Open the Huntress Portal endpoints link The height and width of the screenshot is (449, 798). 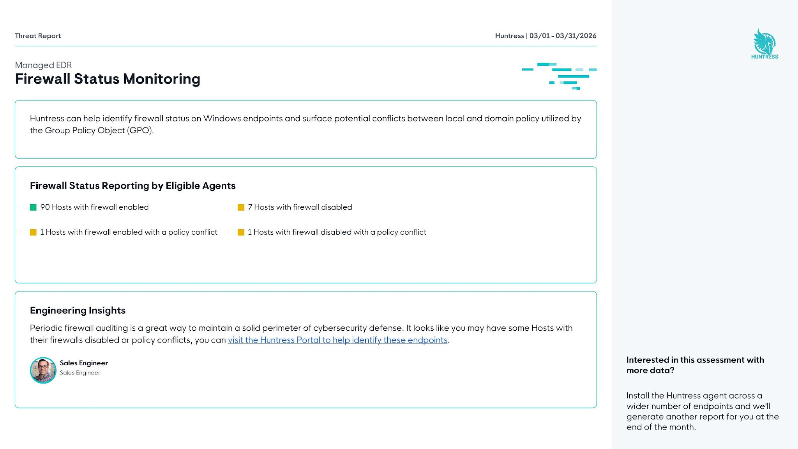(x=337, y=340)
